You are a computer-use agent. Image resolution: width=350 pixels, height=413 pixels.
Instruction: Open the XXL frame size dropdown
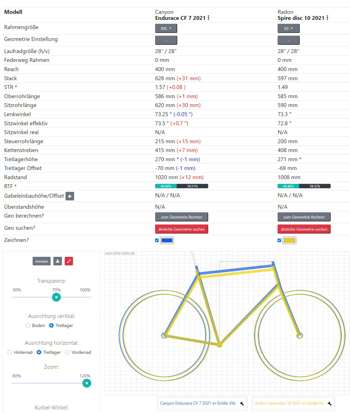tap(166, 28)
